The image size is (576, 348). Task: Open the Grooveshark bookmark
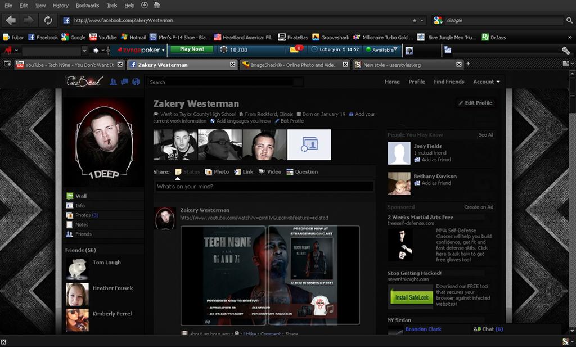(331, 37)
